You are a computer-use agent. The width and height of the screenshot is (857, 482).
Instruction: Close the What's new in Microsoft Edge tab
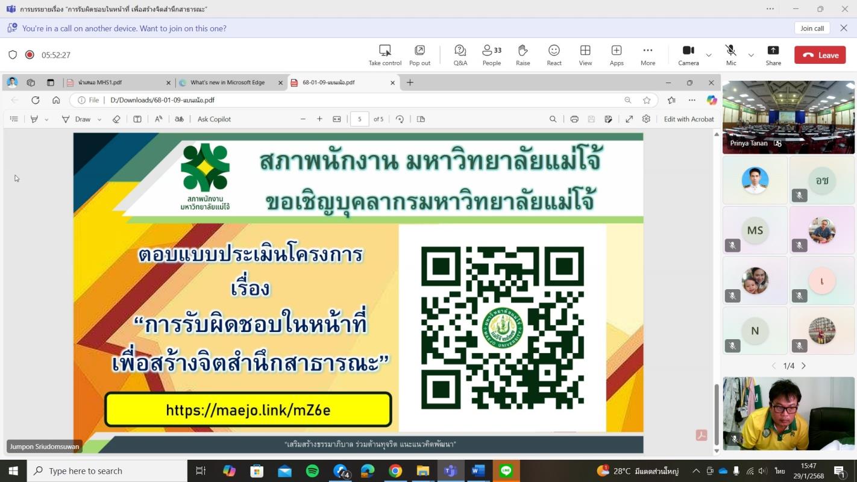coord(280,83)
